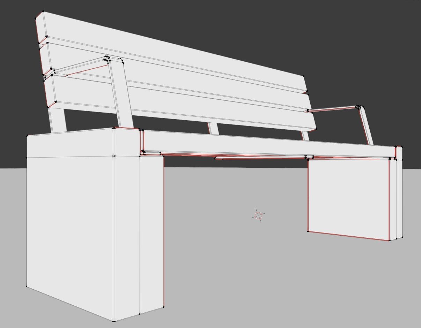The width and height of the screenshot is (421, 328).
Task: Click the 3D cursor crosshair on the floor
Action: coord(258,216)
